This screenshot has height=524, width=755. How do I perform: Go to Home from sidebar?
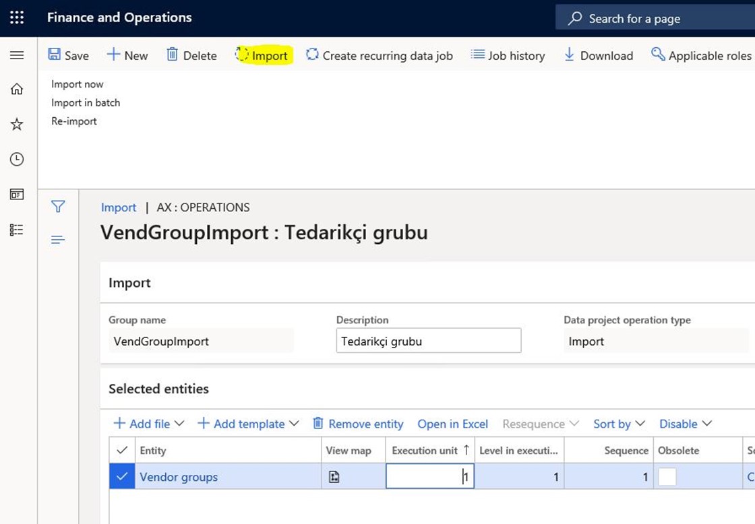pos(17,90)
